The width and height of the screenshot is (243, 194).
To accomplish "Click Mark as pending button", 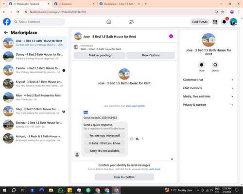I will (100, 55).
